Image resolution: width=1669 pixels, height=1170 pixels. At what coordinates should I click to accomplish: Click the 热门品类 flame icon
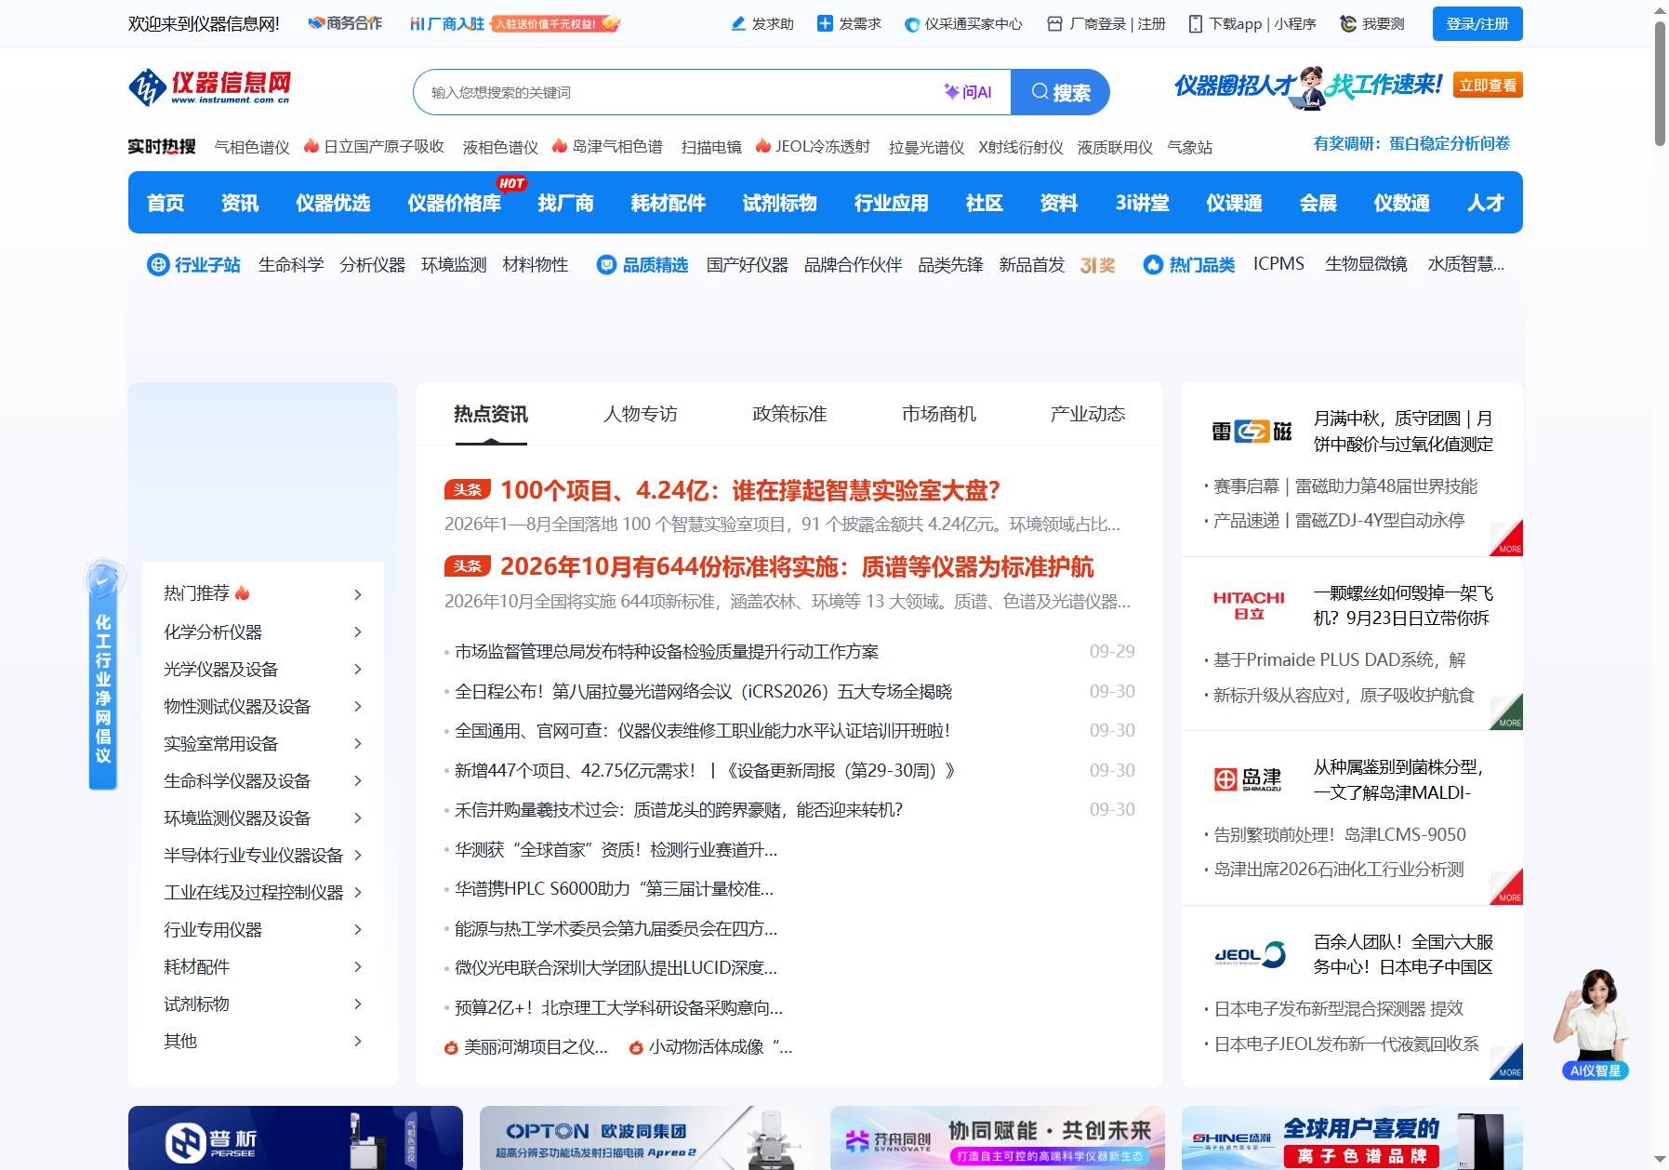[x=1153, y=265]
